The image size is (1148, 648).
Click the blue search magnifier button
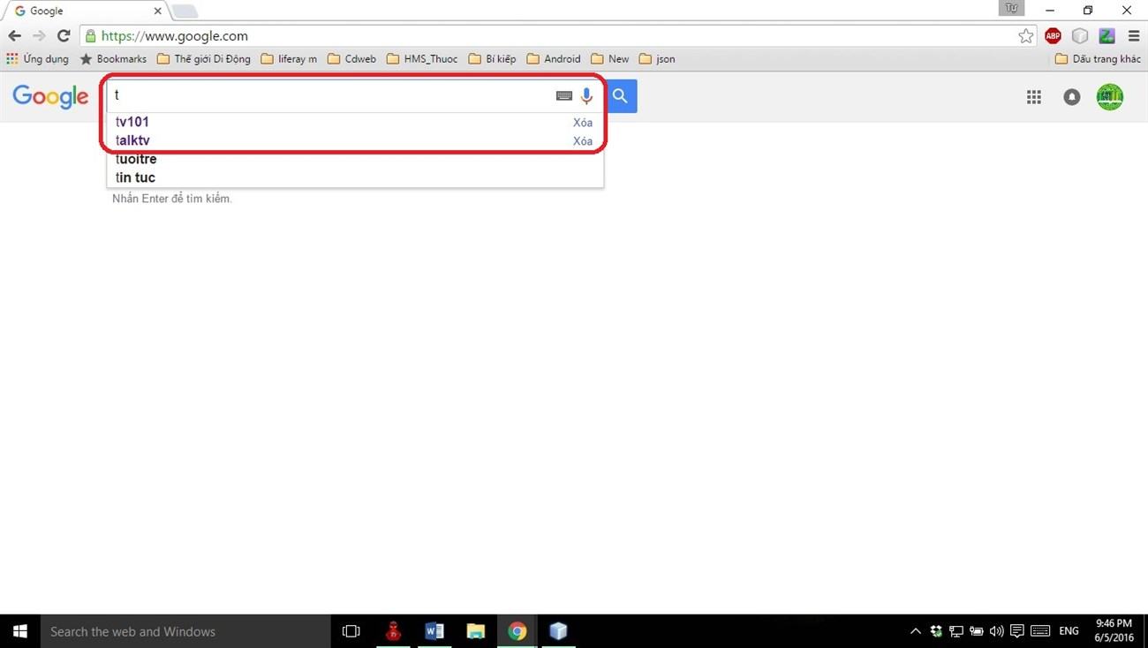pos(621,96)
